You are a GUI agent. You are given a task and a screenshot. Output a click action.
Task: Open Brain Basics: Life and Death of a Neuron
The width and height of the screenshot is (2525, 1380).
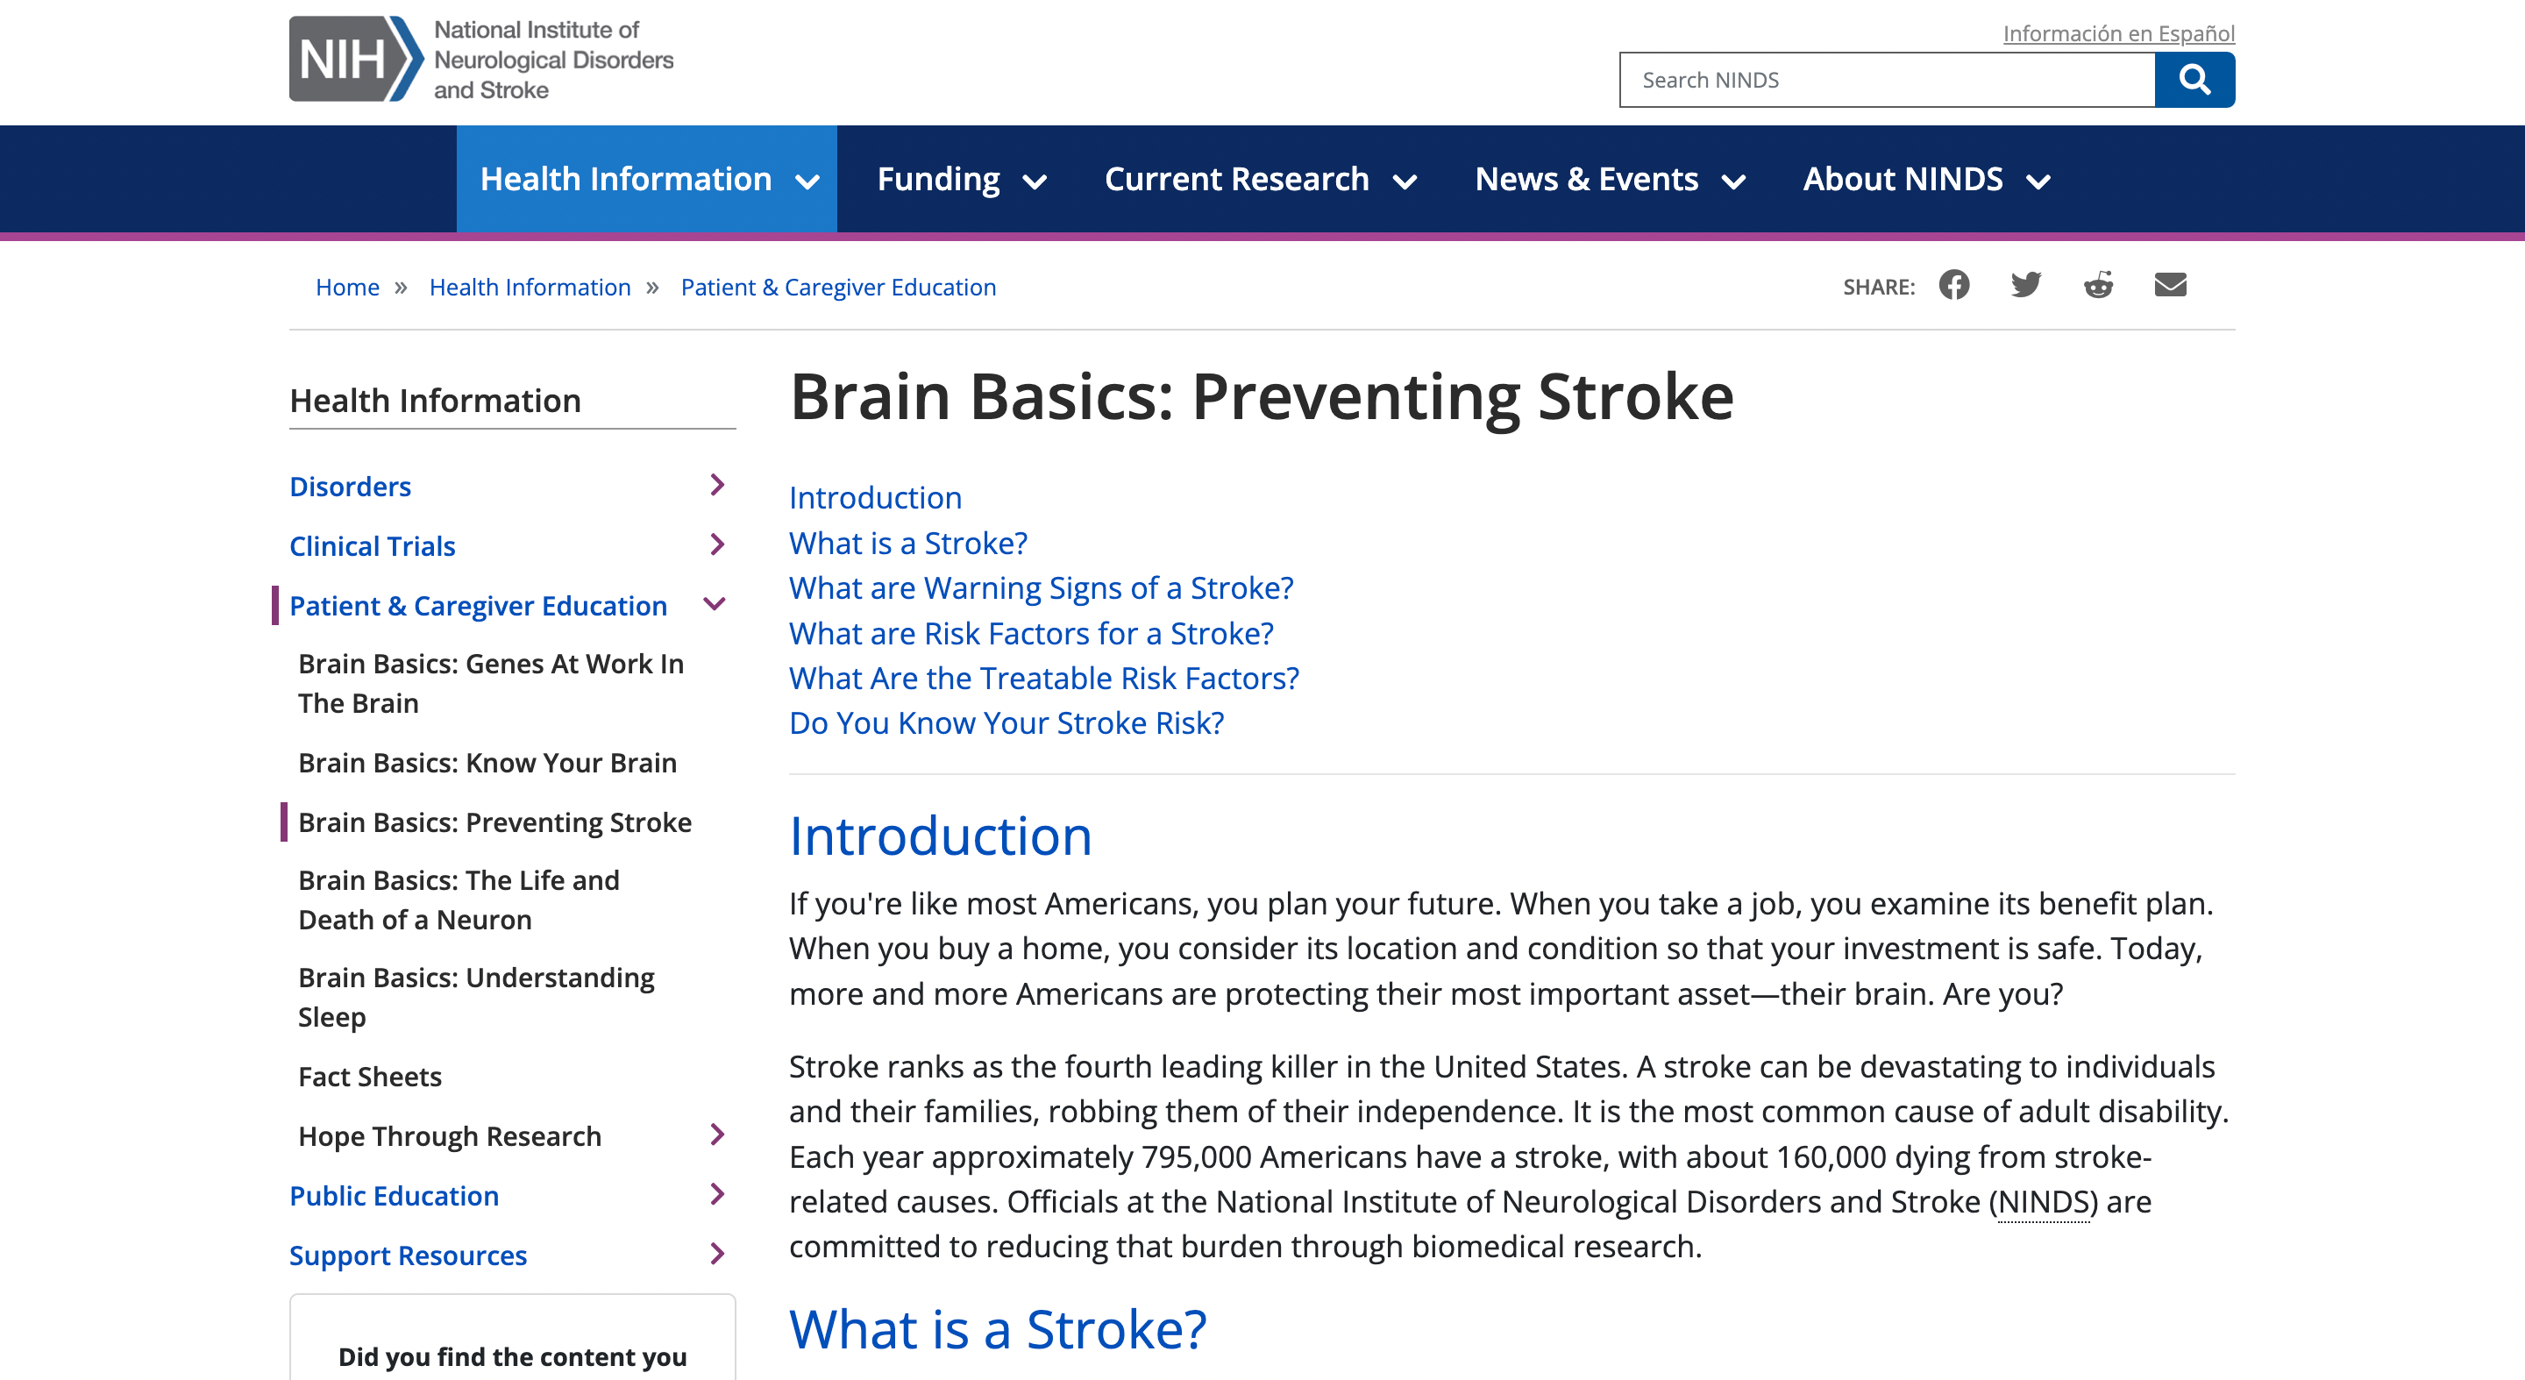(x=459, y=900)
